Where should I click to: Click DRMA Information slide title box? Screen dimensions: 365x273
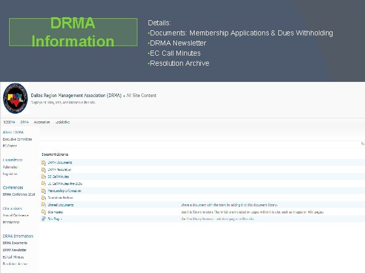point(73,32)
